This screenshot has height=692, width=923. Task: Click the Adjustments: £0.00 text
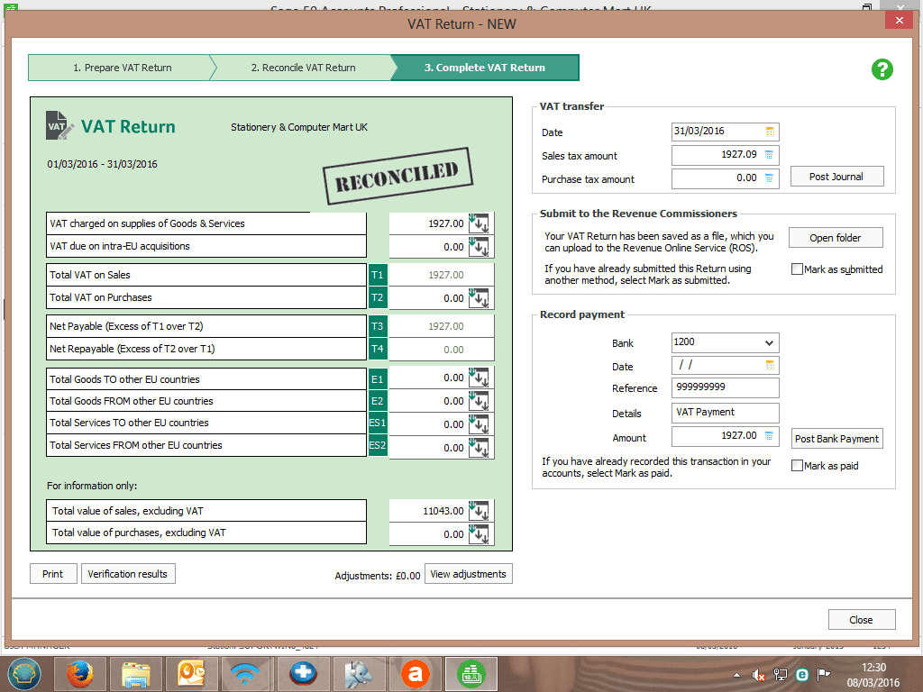coord(378,576)
